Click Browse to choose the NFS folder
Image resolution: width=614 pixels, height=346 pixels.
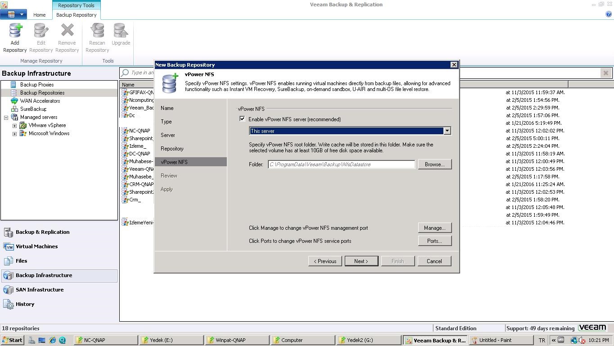434,164
